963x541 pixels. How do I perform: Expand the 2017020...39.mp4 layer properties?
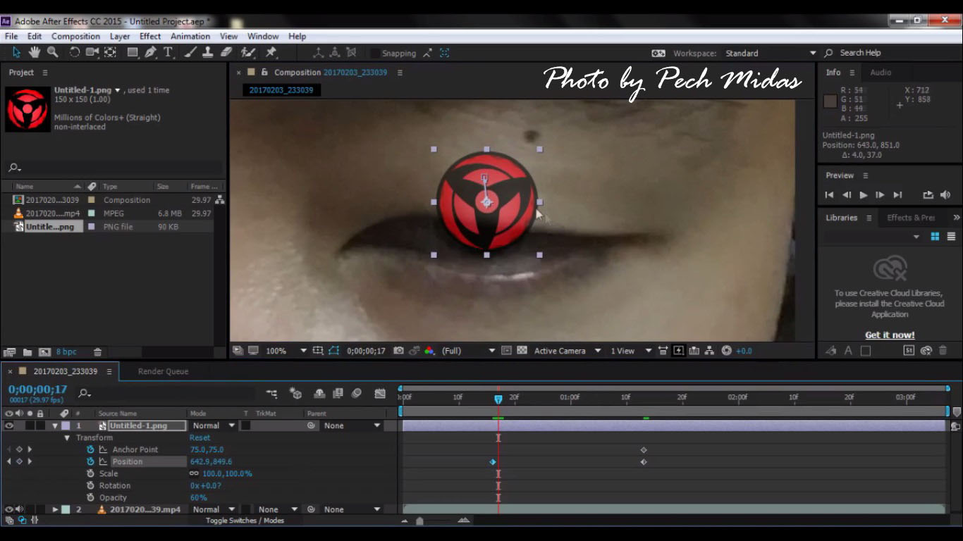(55, 509)
